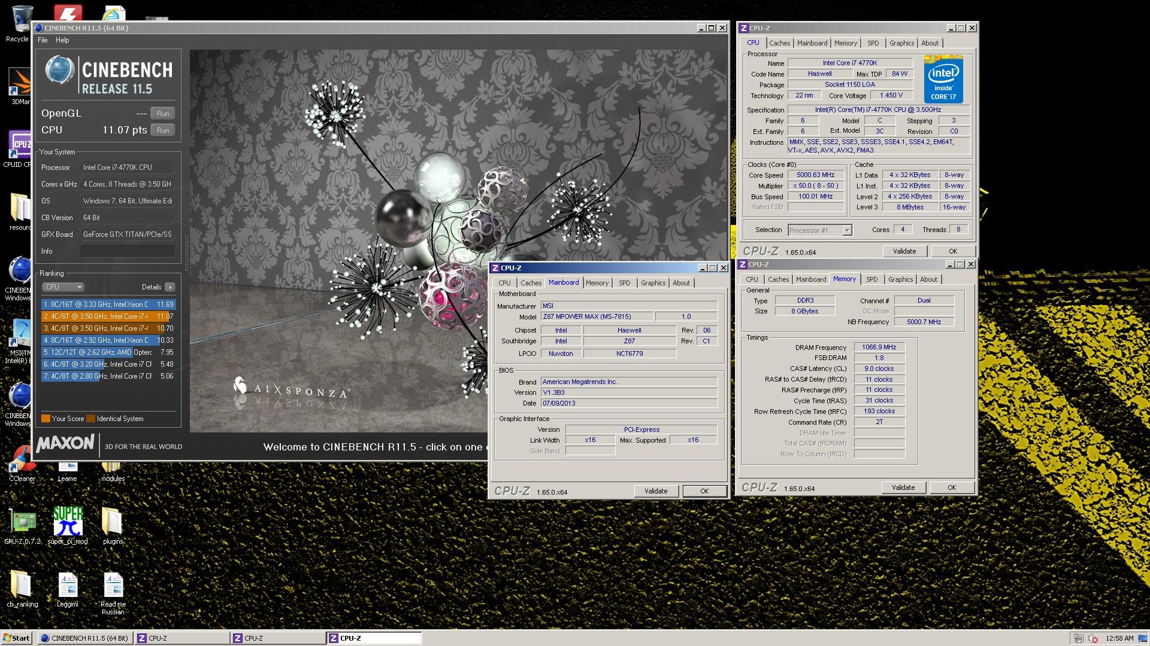The height and width of the screenshot is (646, 1150).
Task: Click the clock showing 12:58 AM
Action: click(1119, 638)
